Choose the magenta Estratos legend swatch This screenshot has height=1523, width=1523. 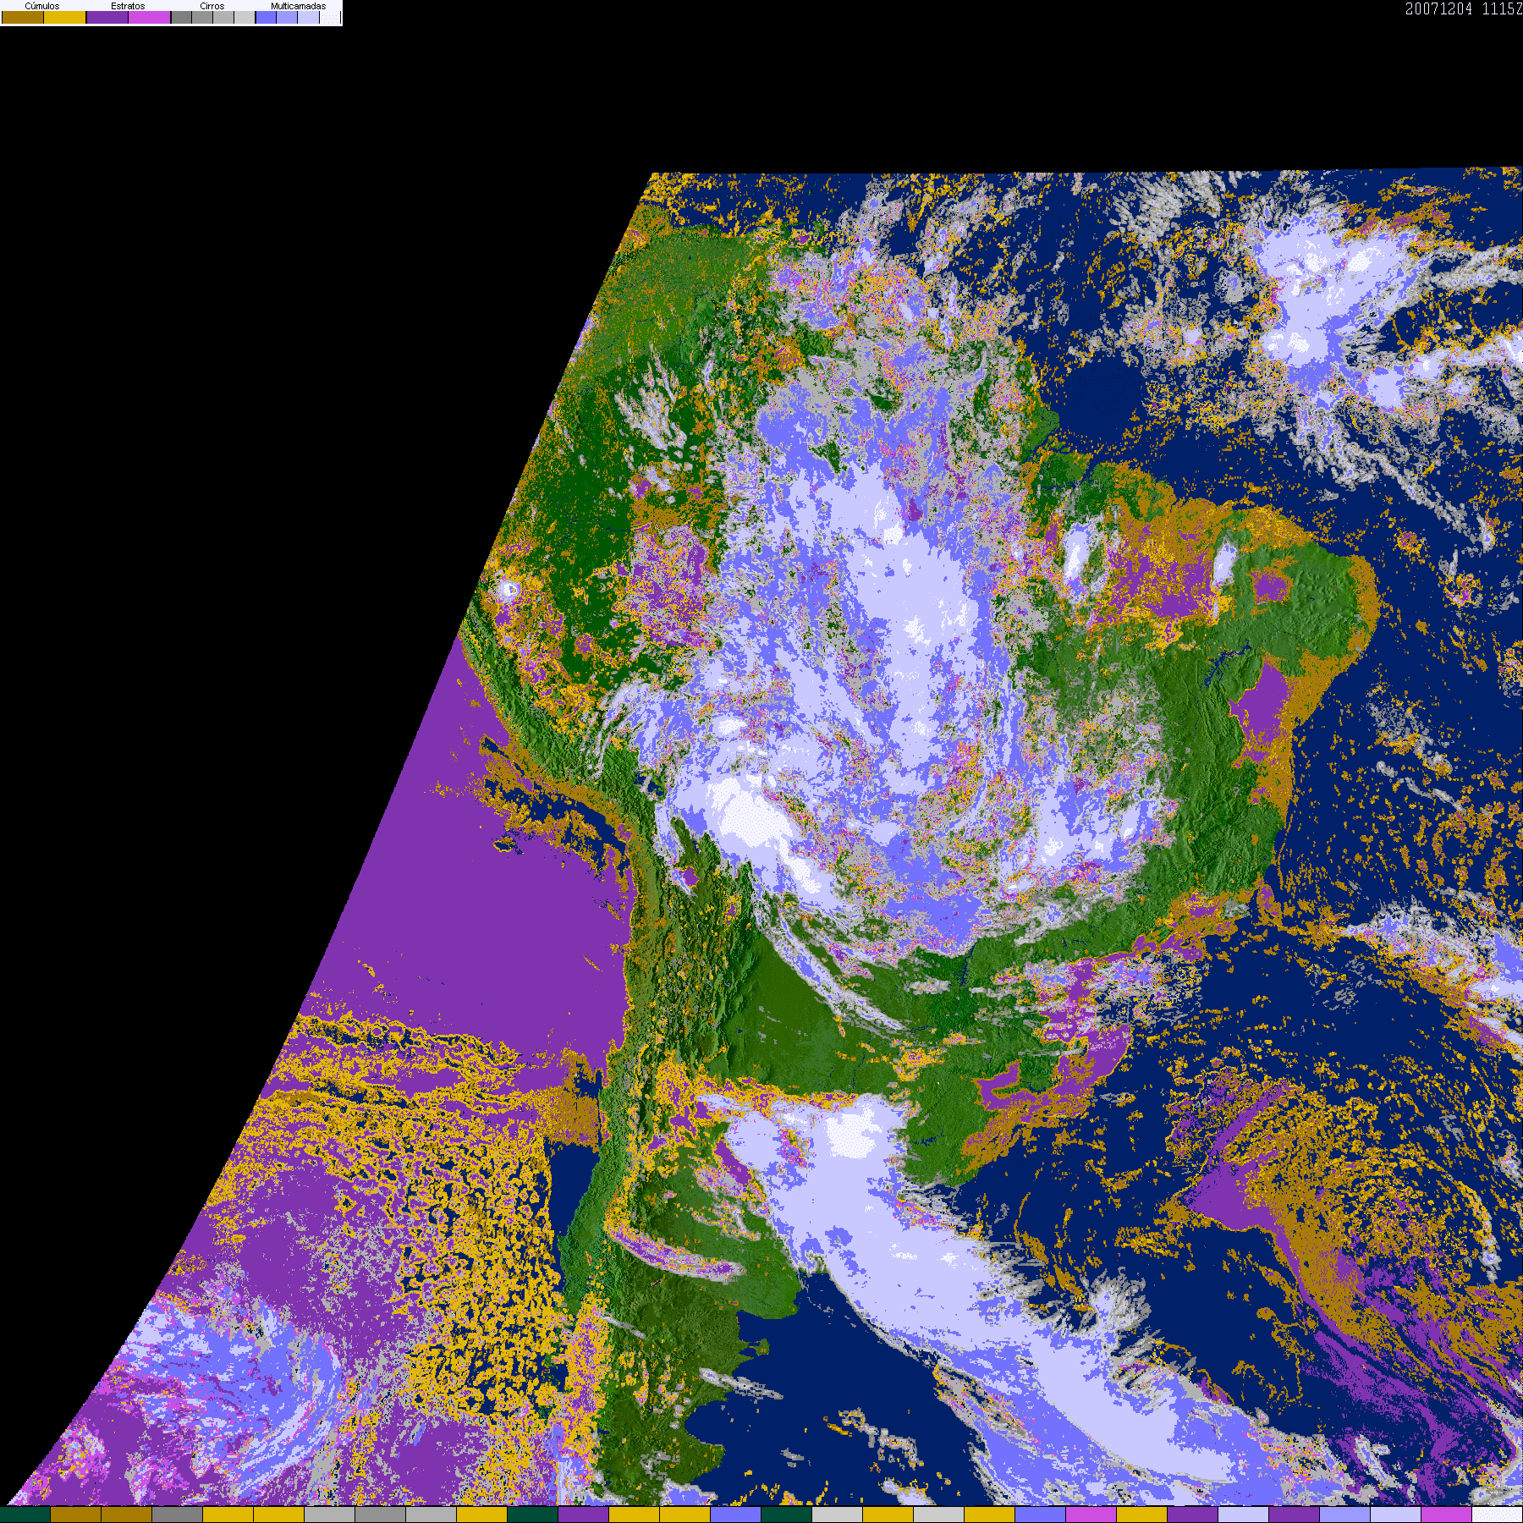pos(150,18)
